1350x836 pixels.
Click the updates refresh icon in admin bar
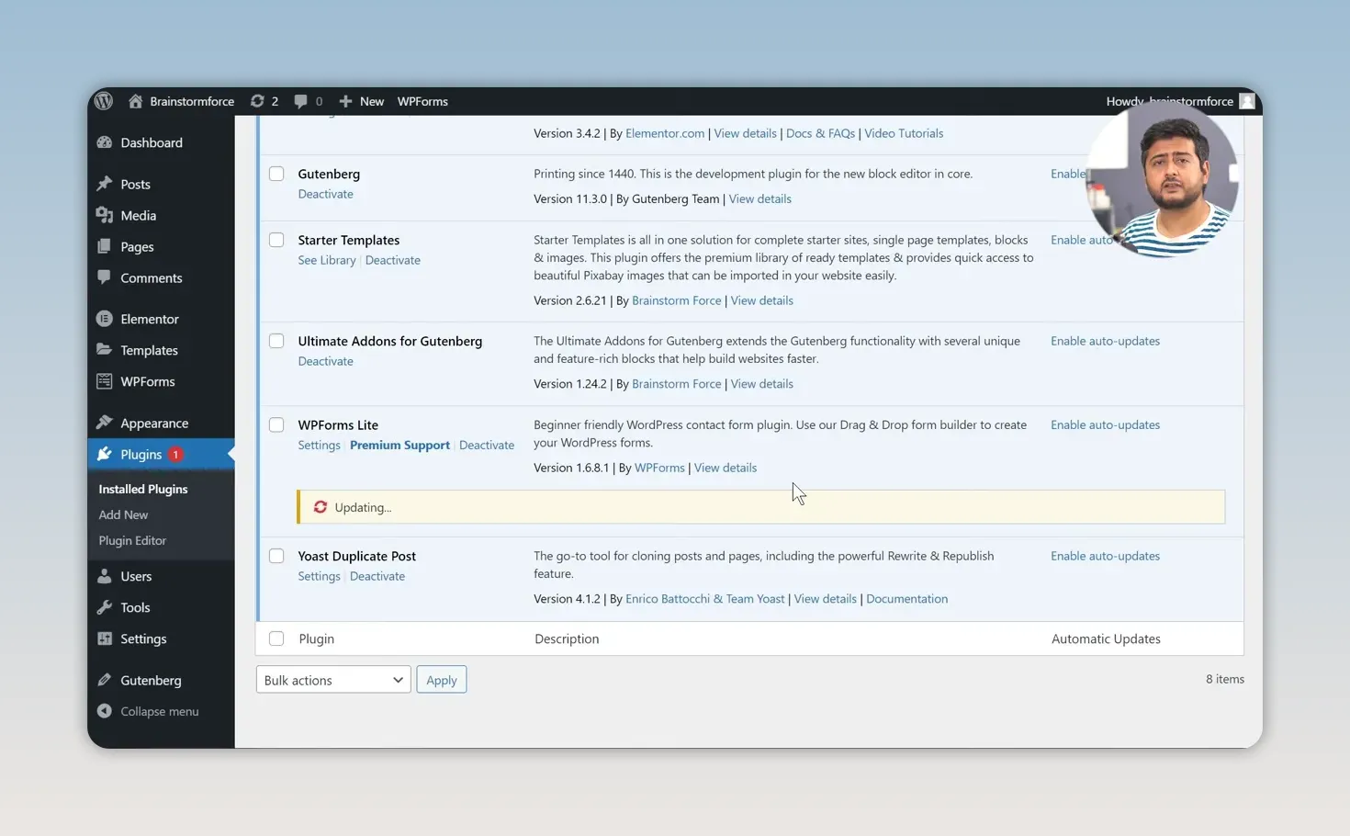tap(257, 101)
